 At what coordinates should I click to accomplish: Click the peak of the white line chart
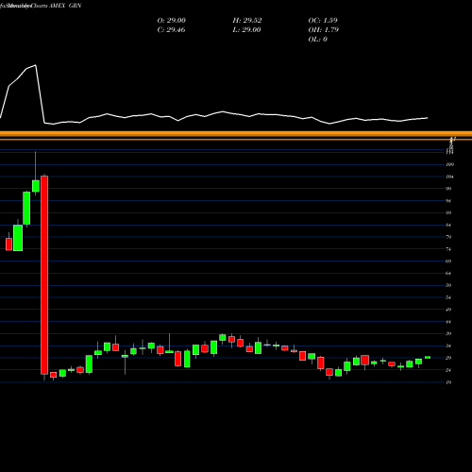click(35, 65)
